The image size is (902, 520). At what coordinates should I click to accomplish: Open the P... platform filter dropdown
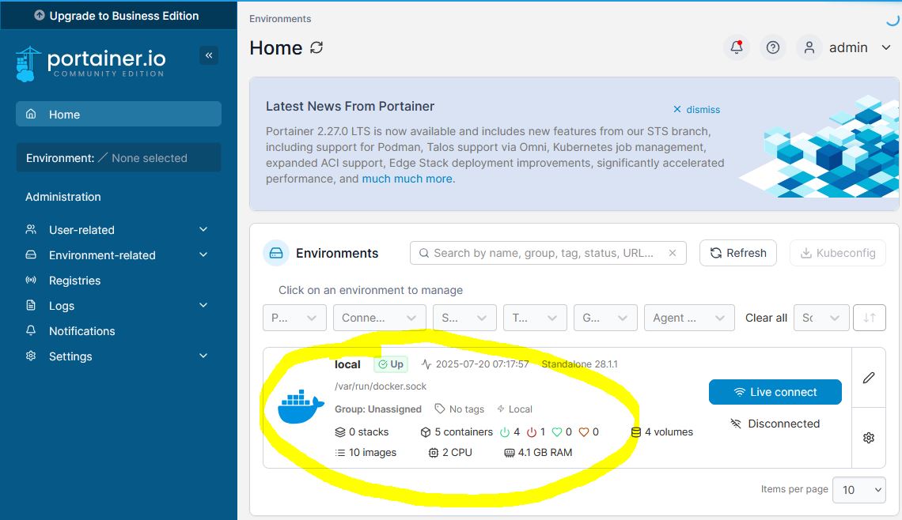(x=294, y=318)
